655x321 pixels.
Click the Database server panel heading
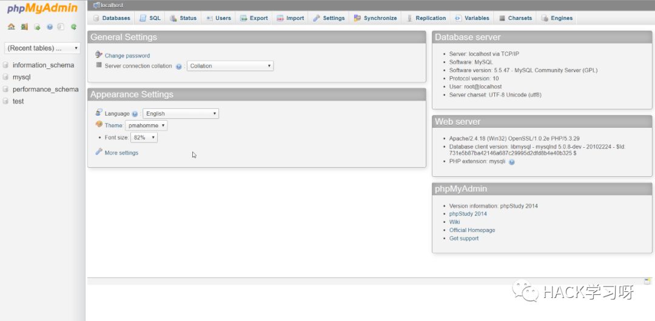468,37
